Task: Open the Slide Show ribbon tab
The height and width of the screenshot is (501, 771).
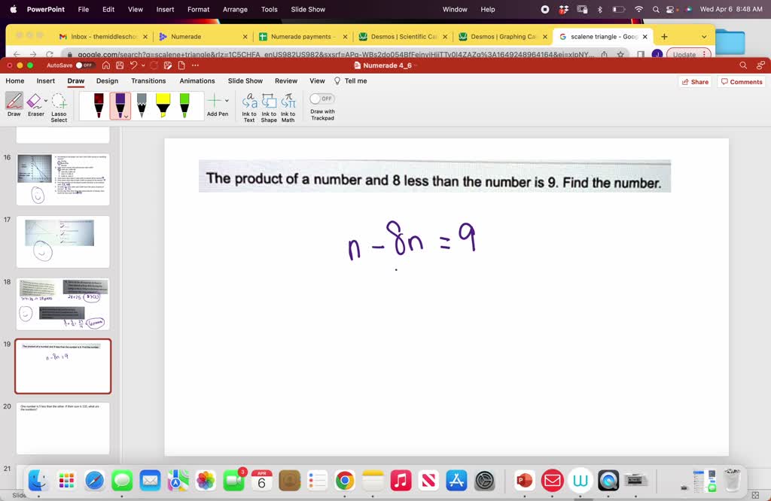Action: 245,80
